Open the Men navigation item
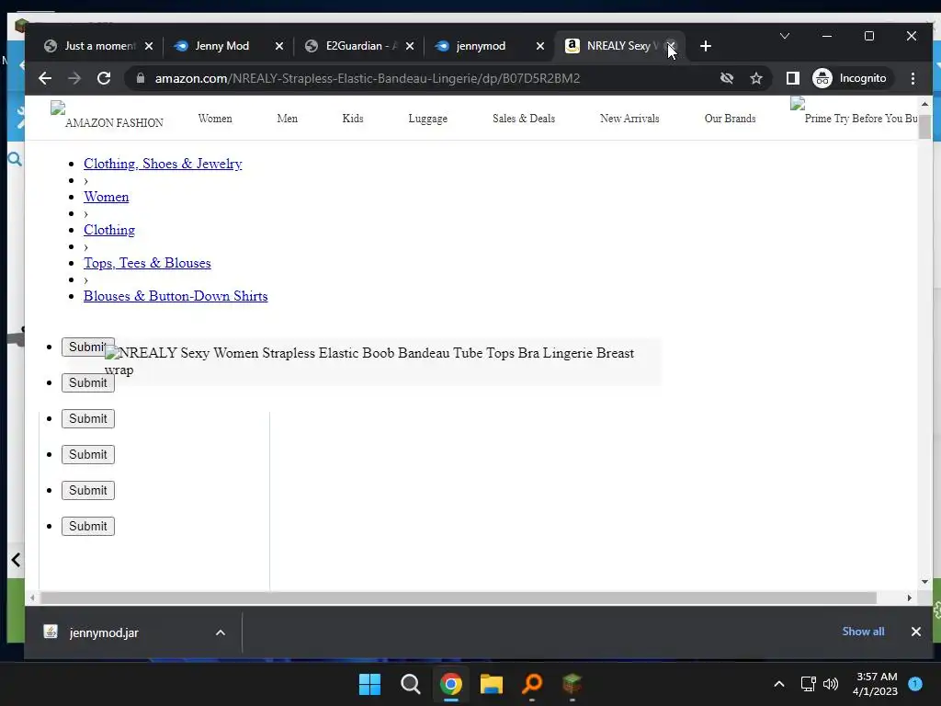Image resolution: width=941 pixels, height=706 pixels. (287, 119)
